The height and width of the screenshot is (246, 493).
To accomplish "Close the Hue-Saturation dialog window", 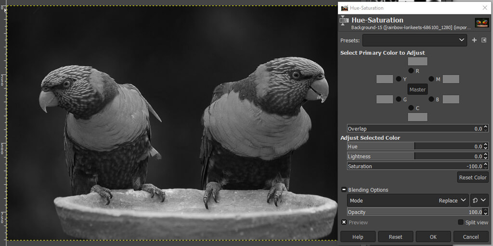I will 485,8.
